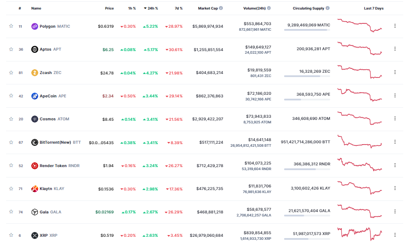Open the Zcash row three-dot menu

pos(395,72)
